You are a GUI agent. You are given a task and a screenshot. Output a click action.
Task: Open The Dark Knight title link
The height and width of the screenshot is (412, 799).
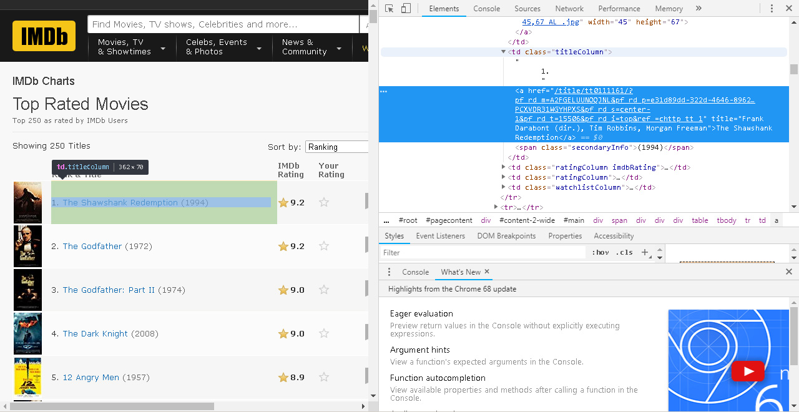point(96,333)
